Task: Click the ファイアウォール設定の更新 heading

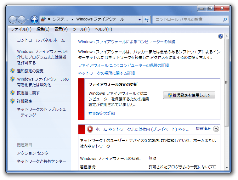Action: point(113,85)
